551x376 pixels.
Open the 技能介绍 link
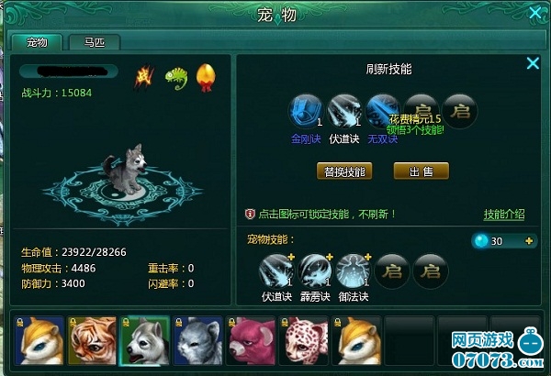coord(504,215)
